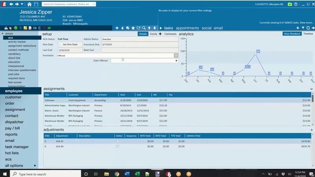Go back with the left arrow
This screenshot has height=177, width=315.
click(11, 4)
